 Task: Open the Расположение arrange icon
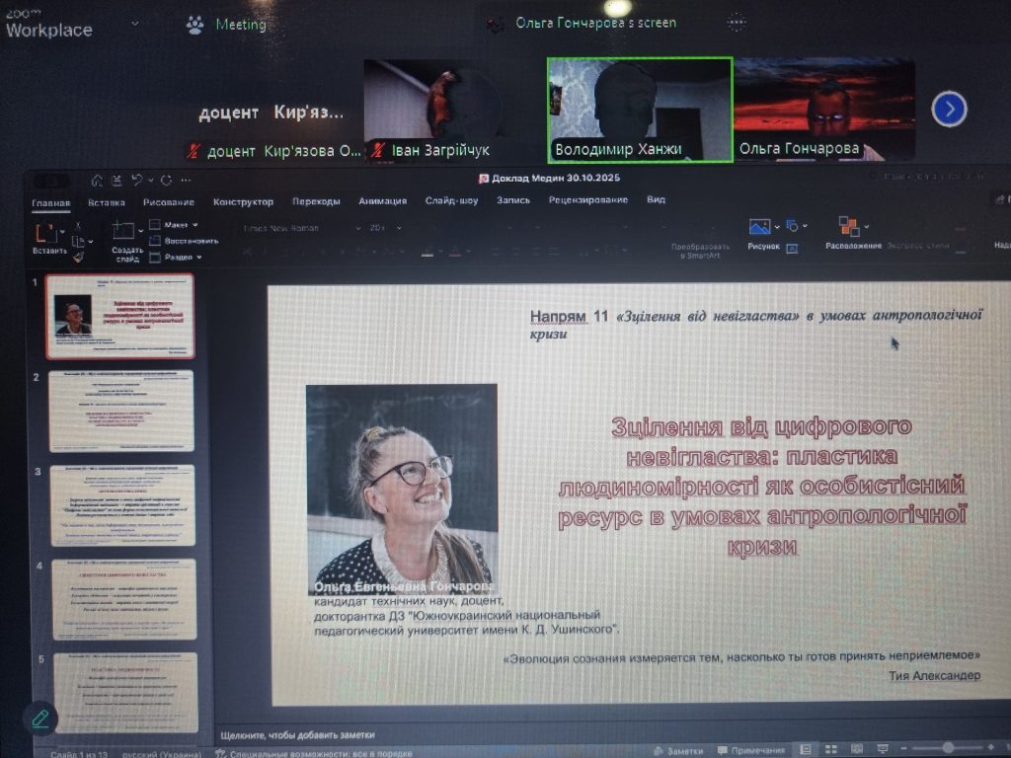click(848, 227)
